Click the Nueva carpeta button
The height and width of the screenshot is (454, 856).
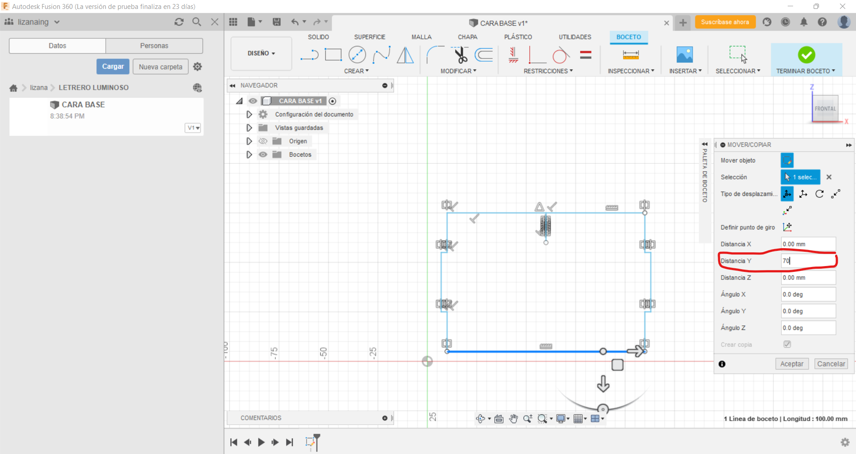(x=161, y=67)
